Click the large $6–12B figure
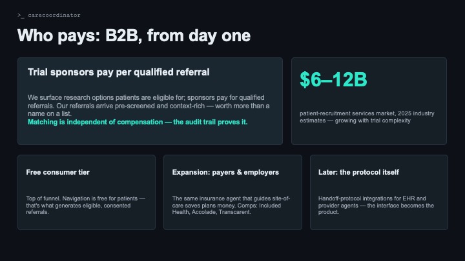465x261 pixels. point(333,79)
